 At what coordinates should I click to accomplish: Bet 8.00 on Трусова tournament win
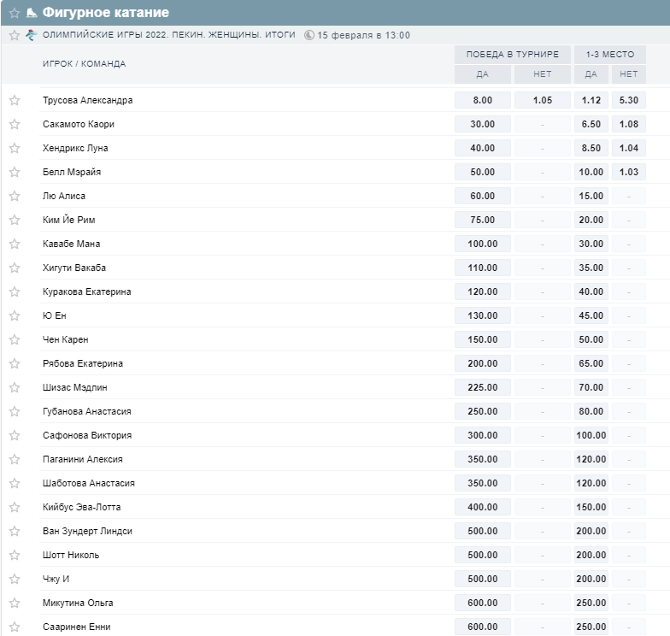(482, 100)
